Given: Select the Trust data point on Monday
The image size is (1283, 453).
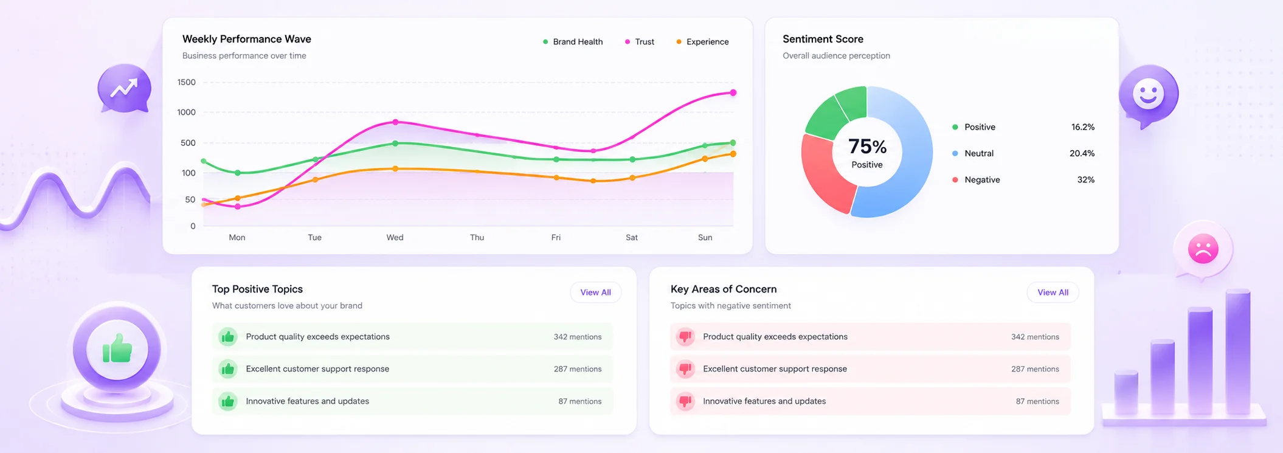Looking at the screenshot, I should point(237,207).
